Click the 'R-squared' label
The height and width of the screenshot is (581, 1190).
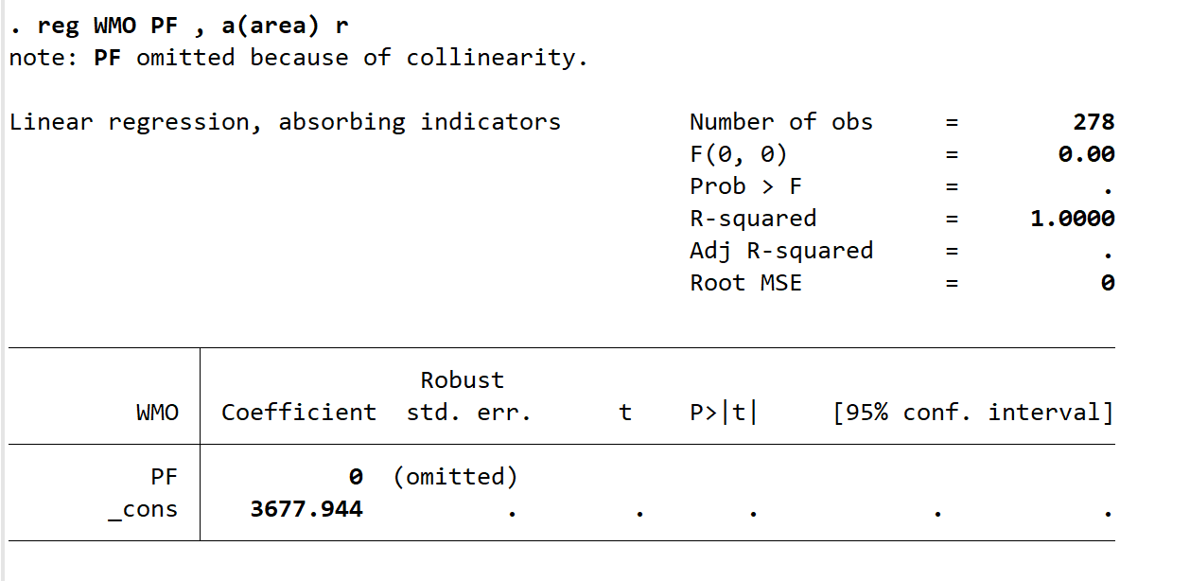coord(752,219)
